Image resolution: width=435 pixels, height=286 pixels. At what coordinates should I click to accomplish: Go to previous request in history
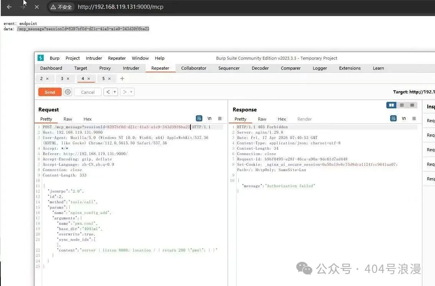[x=108, y=92]
